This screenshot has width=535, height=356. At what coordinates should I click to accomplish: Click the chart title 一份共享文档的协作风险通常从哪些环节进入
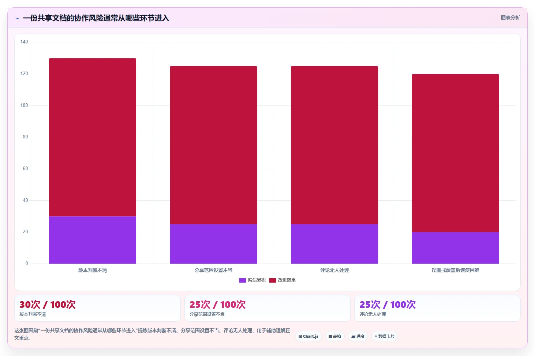(x=96, y=18)
